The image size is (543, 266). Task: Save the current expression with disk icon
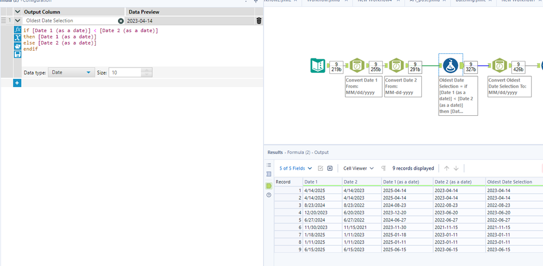pos(17,54)
